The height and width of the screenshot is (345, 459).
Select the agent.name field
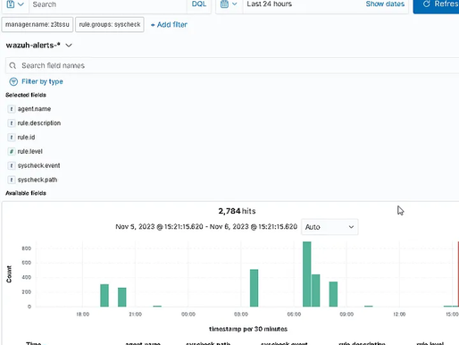pos(34,109)
